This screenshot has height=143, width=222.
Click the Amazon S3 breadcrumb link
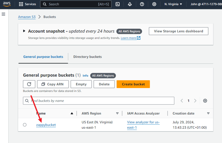[27, 17]
